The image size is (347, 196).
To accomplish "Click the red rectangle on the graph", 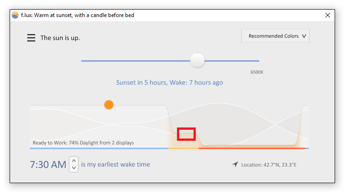I will pos(186,134).
